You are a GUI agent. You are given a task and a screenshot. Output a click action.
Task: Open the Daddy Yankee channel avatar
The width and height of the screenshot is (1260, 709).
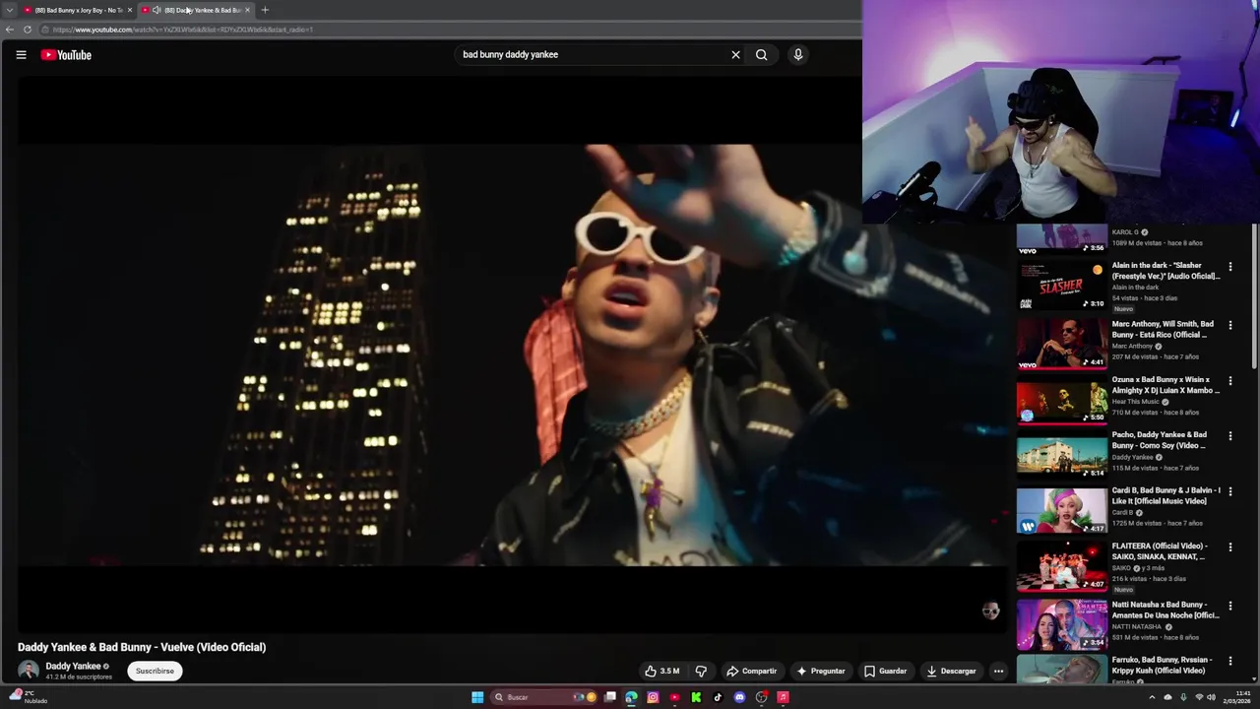coord(28,671)
